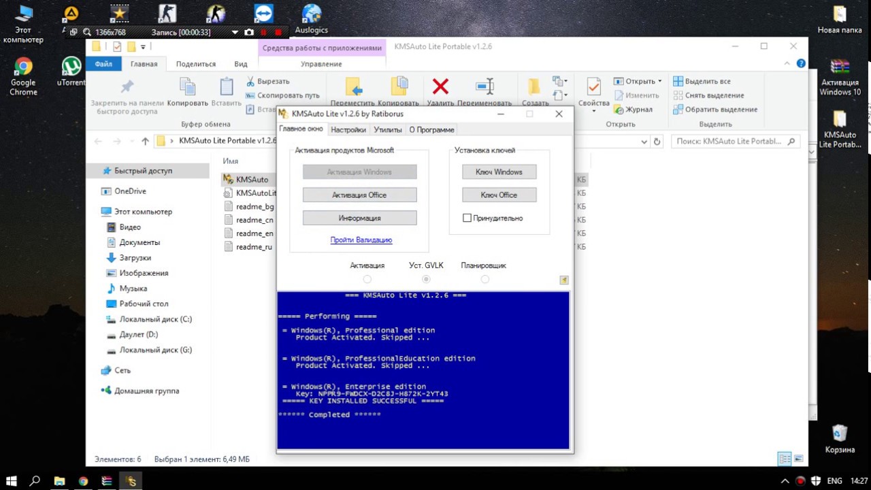Take a snapshot with the recorder camera icon
This screenshot has height=490, width=871.
pos(249,32)
